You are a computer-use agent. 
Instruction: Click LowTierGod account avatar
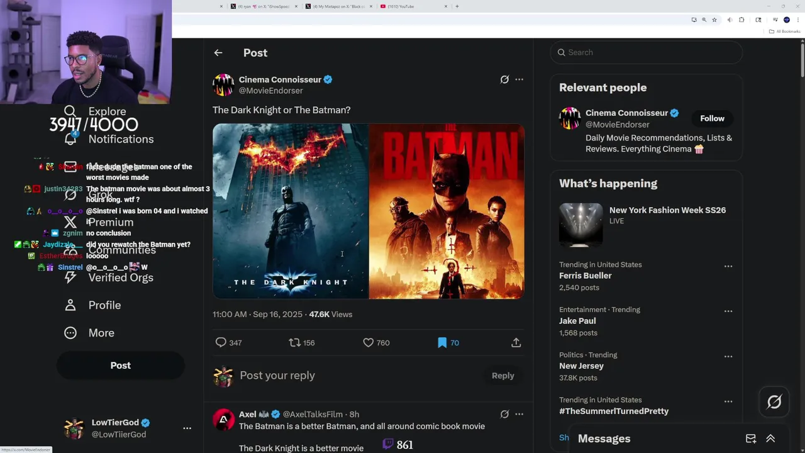74,428
